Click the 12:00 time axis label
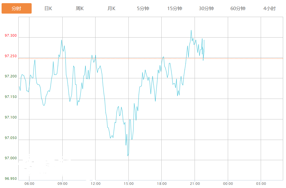The height and width of the screenshot is (188, 286). point(96,184)
